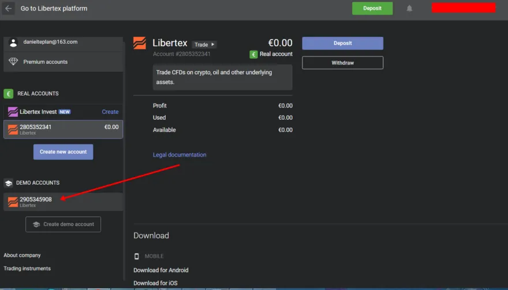Viewport: 508px width, 290px height.
Task: Click the green euro Real Accounts icon
Action: [x=9, y=93]
